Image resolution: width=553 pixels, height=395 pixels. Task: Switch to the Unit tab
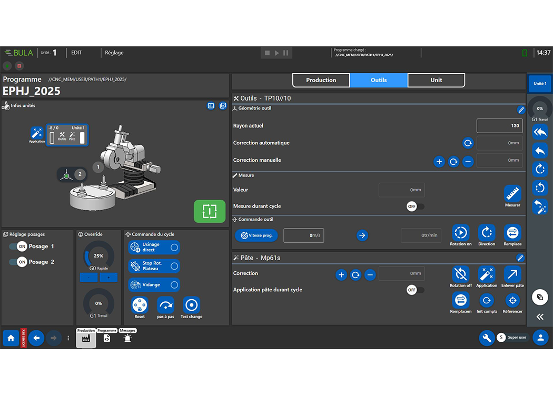(436, 80)
